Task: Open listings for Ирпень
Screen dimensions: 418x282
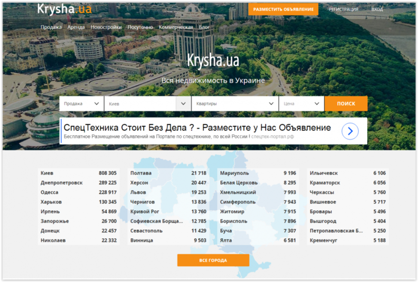Action: click(x=50, y=211)
